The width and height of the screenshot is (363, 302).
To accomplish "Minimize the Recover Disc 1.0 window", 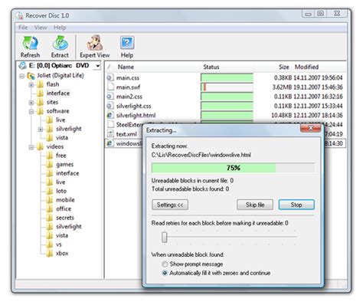I will click(308, 14).
